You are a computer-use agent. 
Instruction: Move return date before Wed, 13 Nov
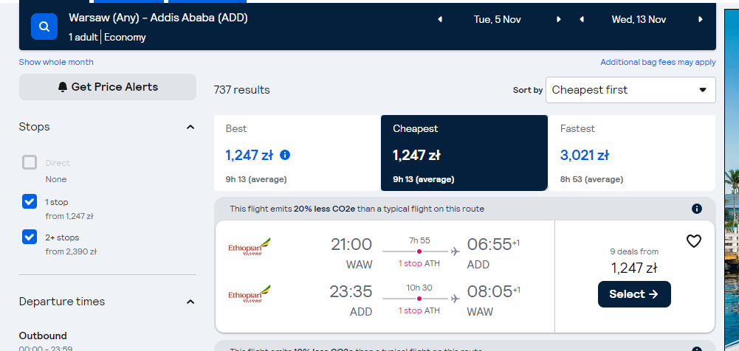point(582,19)
